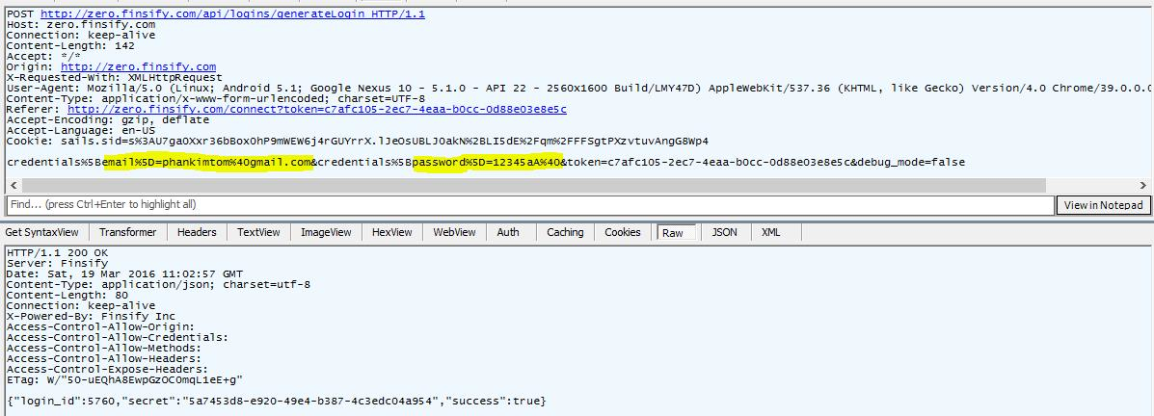This screenshot has height=416, width=1154.
Task: Switch to the WebView tab
Action: point(454,232)
